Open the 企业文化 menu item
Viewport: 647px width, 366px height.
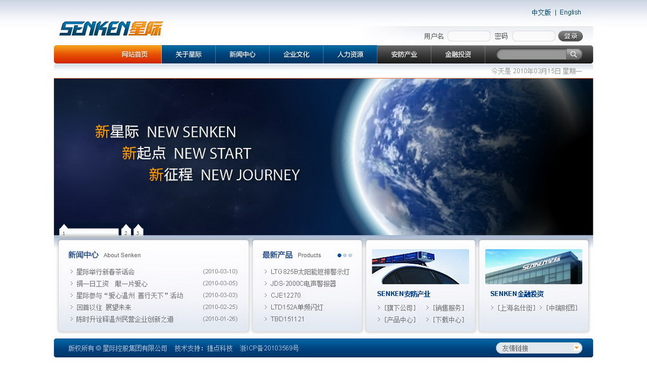point(296,55)
